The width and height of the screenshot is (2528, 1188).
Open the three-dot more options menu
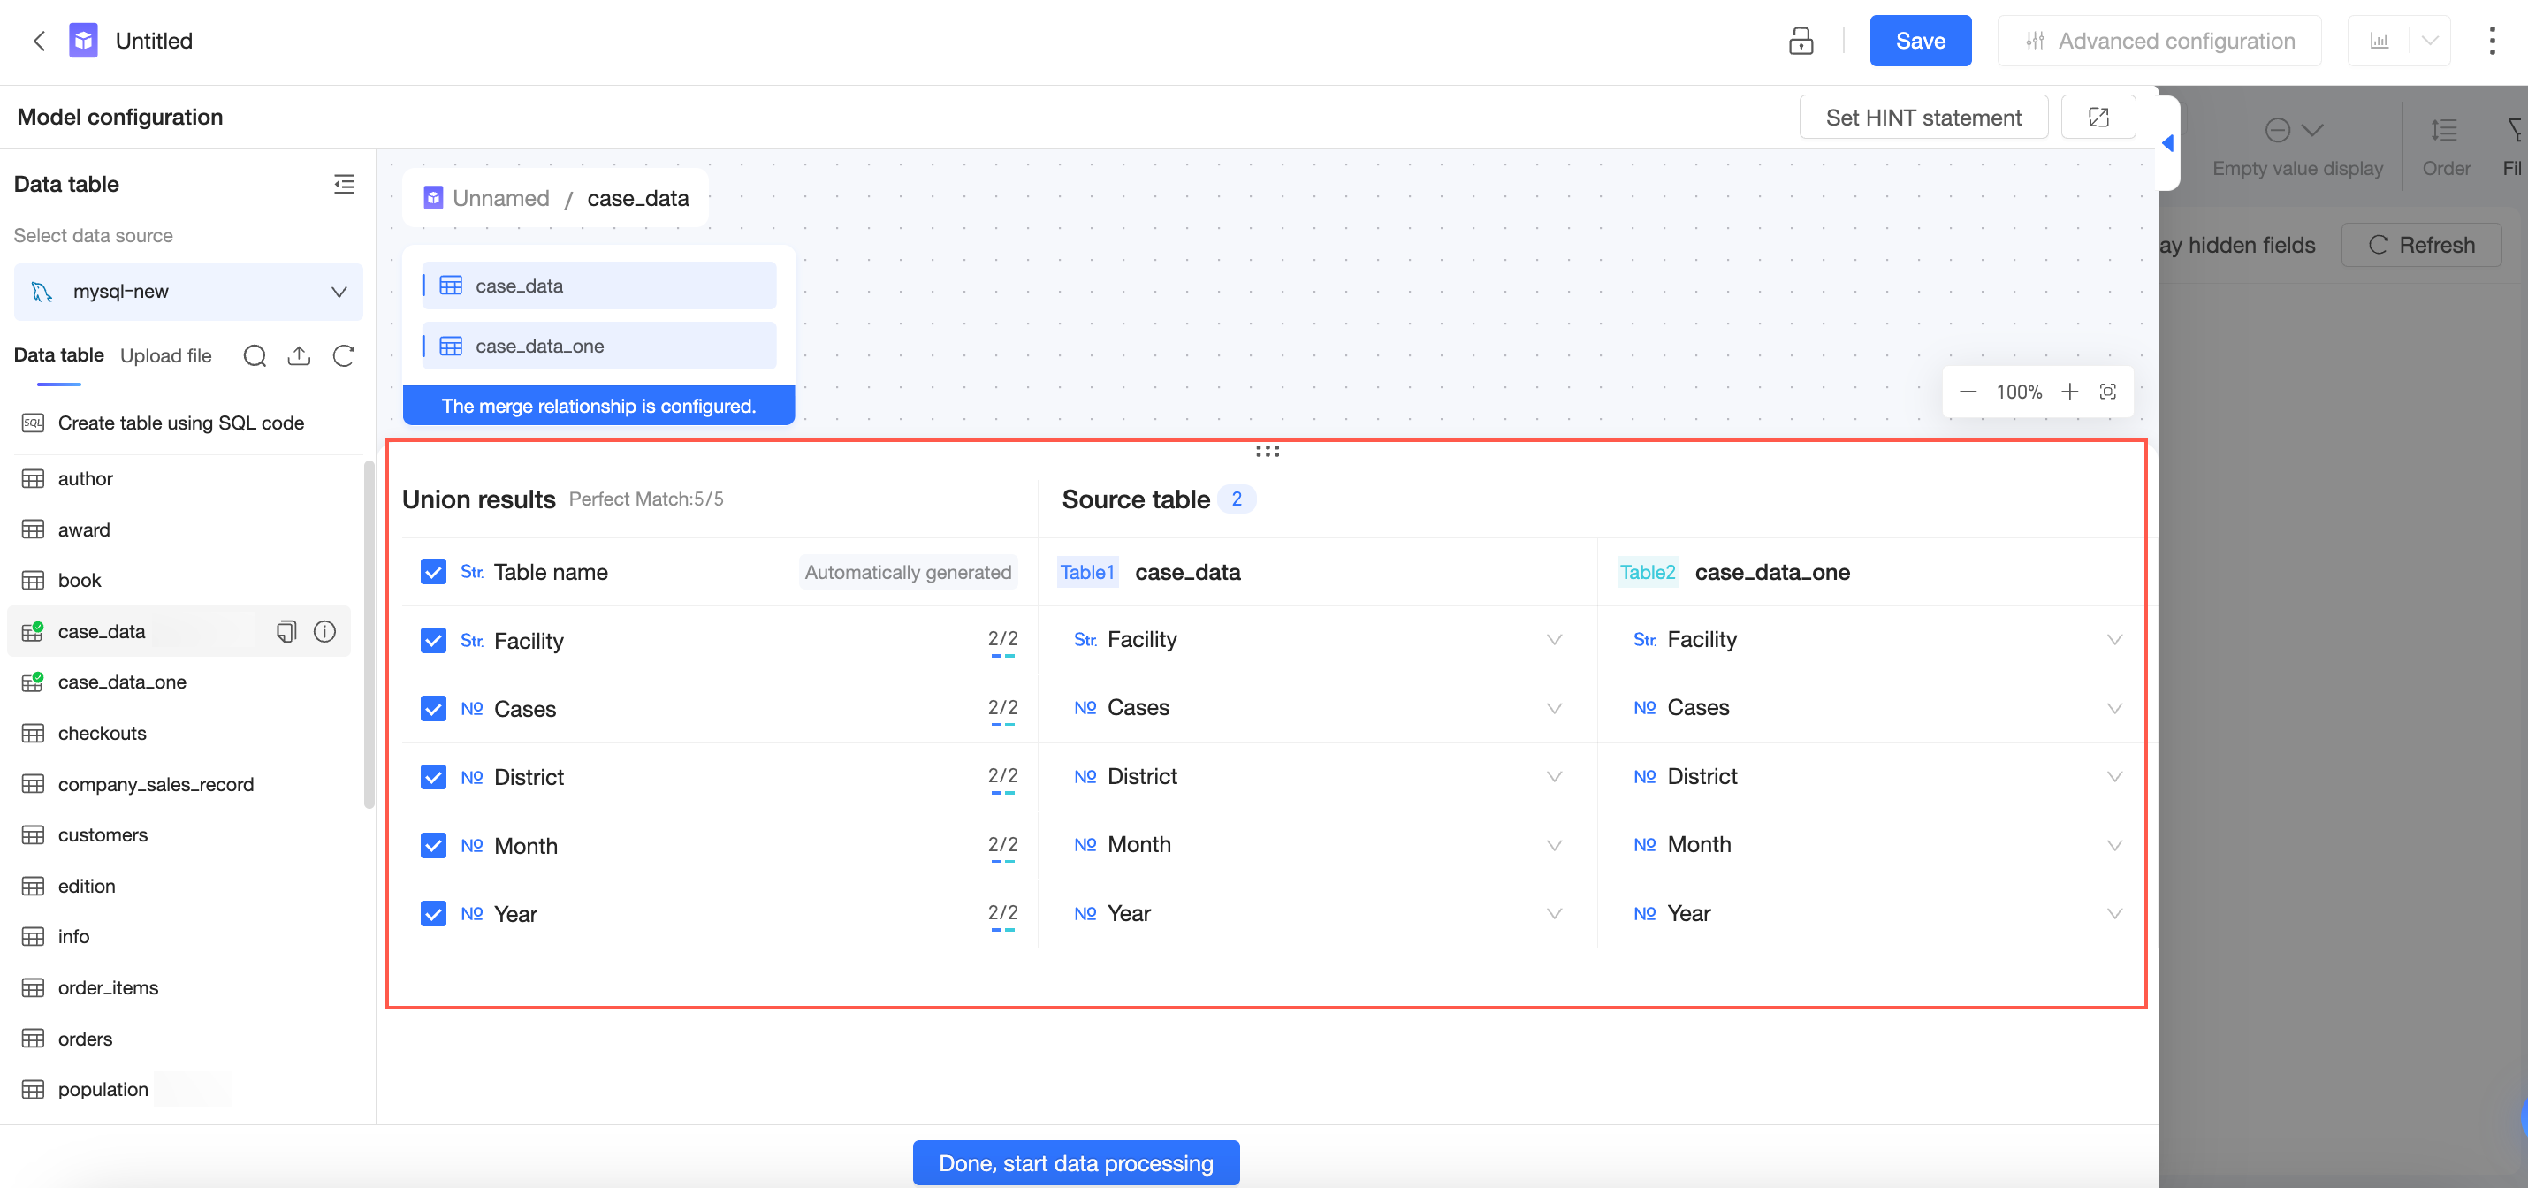pyautogui.click(x=2492, y=41)
